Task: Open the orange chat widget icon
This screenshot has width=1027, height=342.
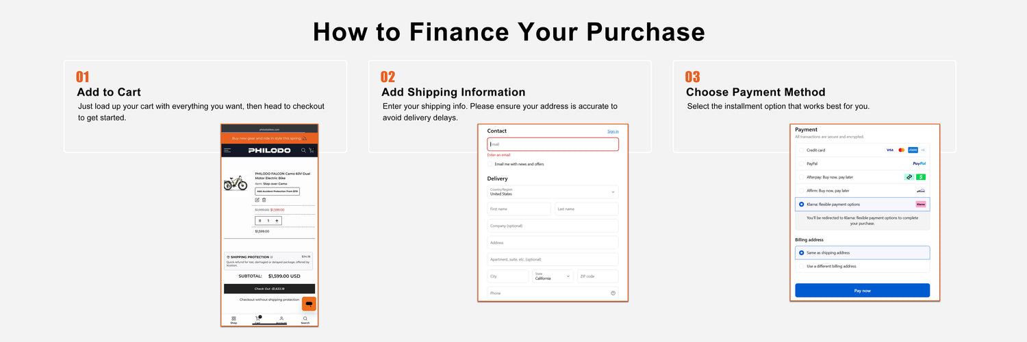Action: (309, 304)
